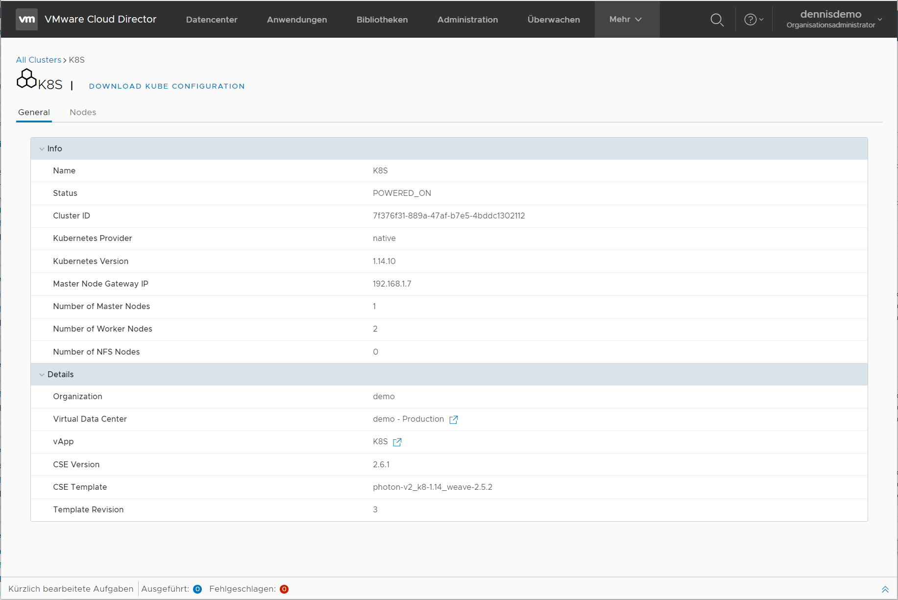Open the Anwendungen menu
898x600 pixels.
click(297, 20)
